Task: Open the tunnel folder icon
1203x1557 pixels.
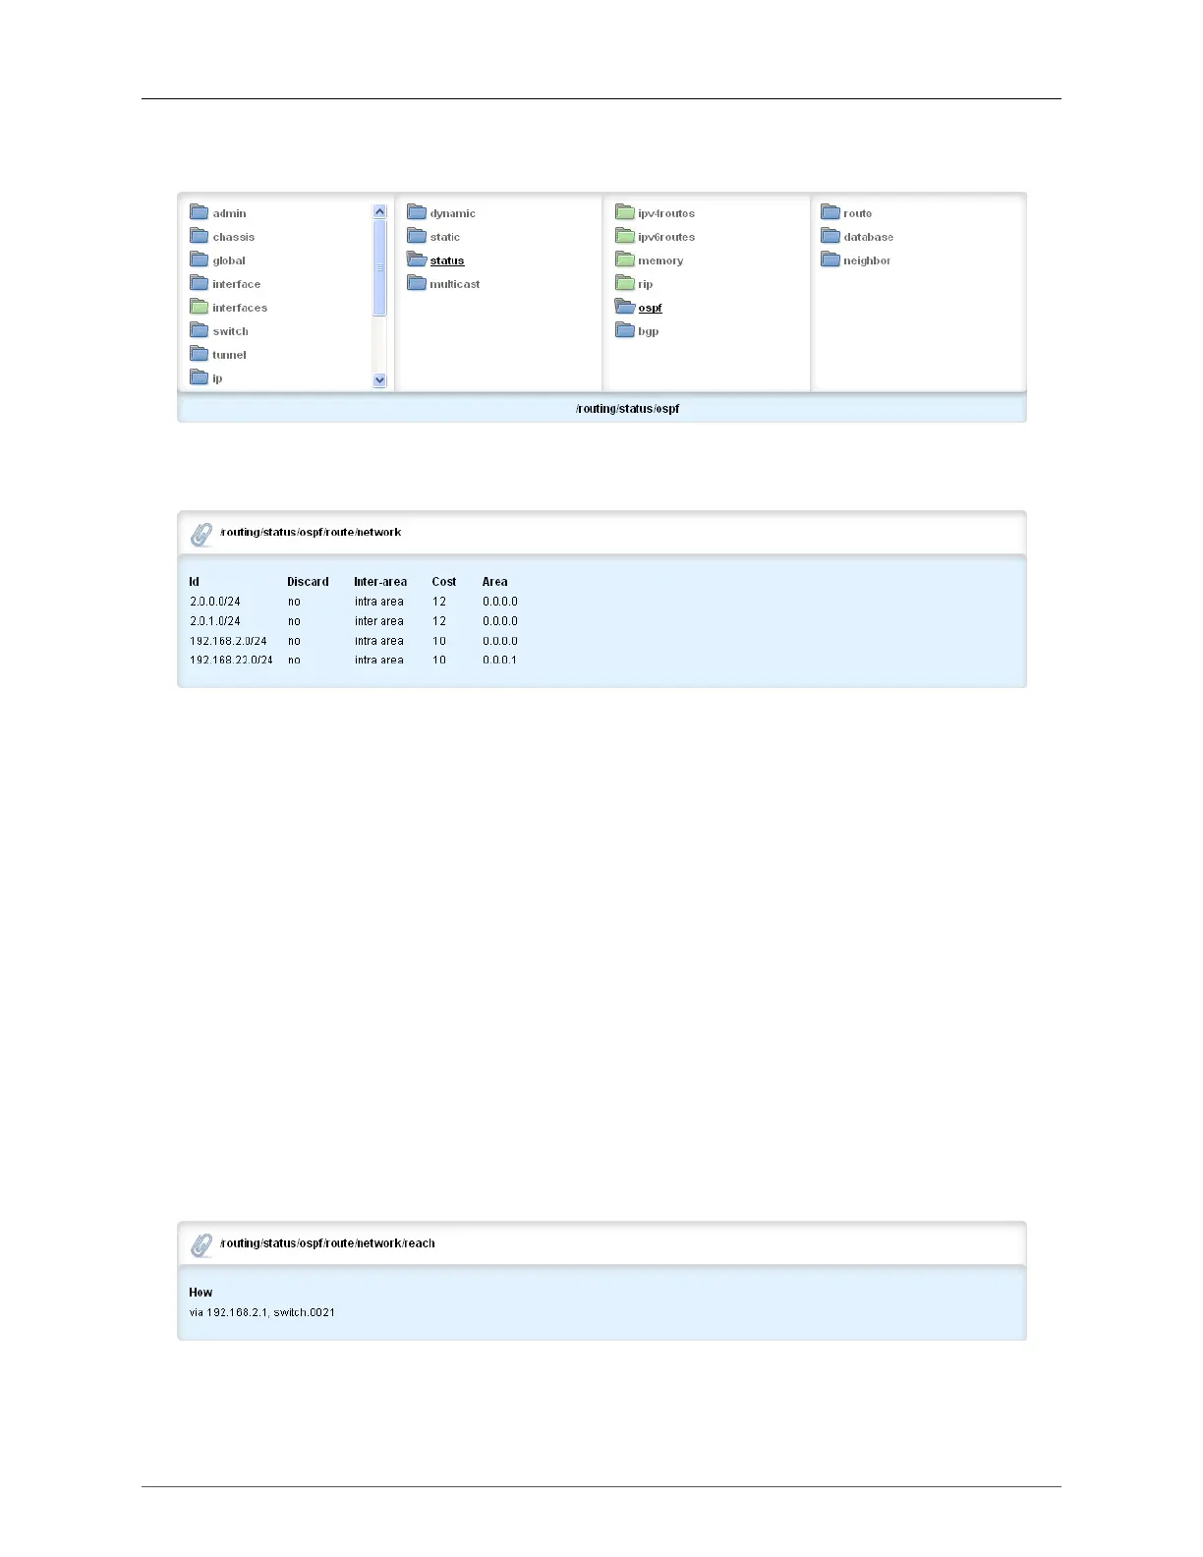Action: point(200,354)
